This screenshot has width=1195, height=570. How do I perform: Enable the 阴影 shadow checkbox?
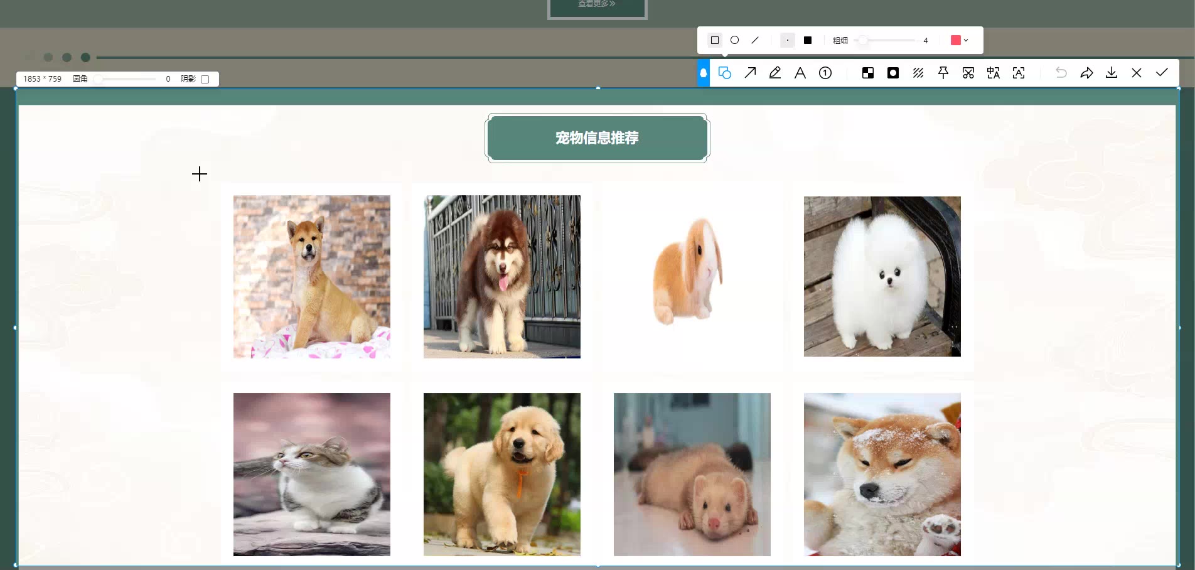pyautogui.click(x=205, y=79)
